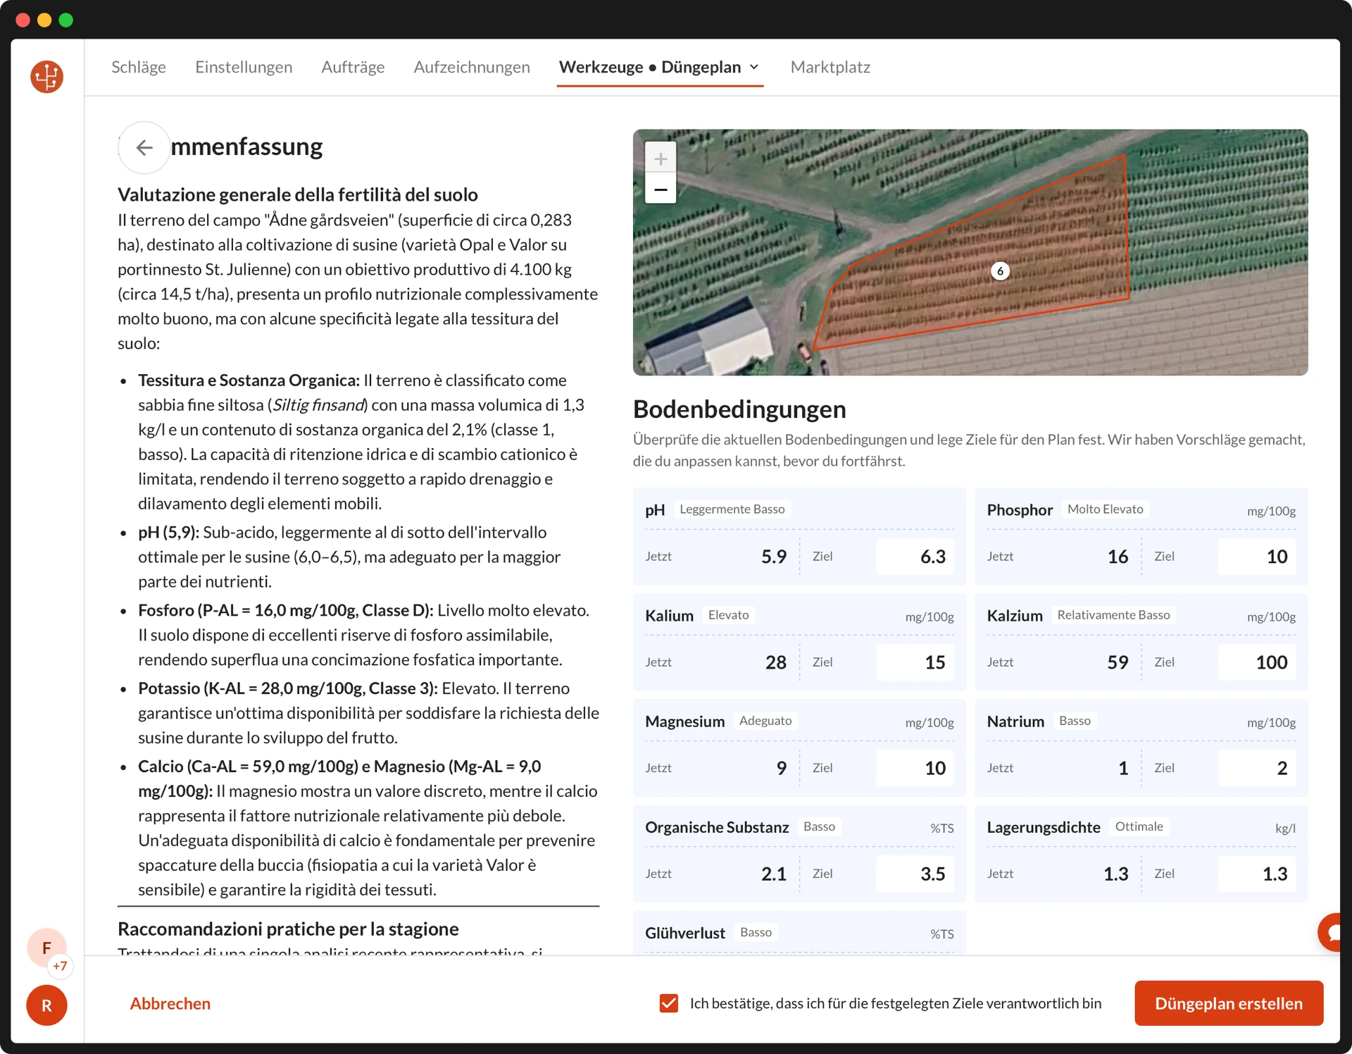Click the Valutazione generale della fertilità heading

[x=298, y=194]
